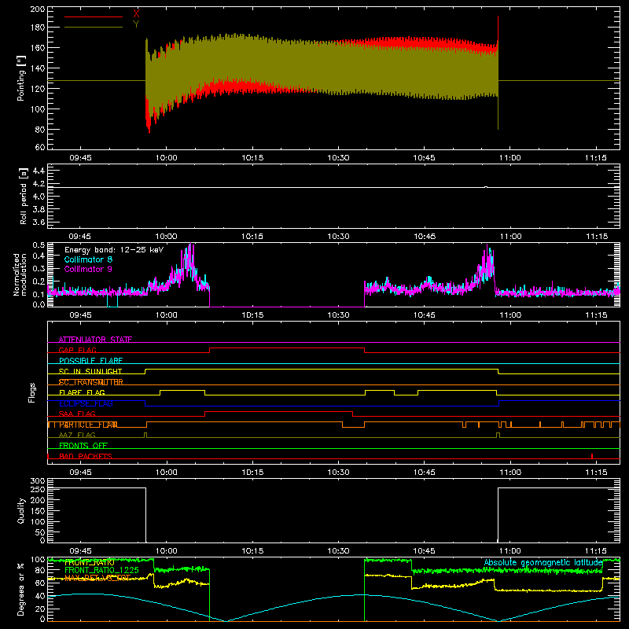
Task: Click the red BAD_PACKETS label
Action: 86,456
